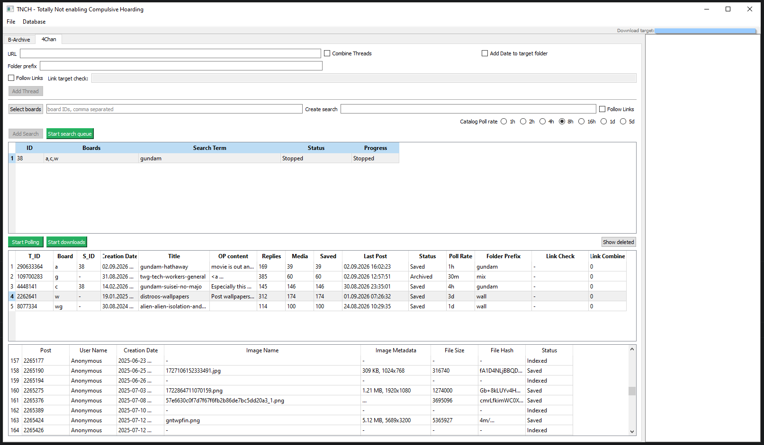Click the Show deleted button
764x445 pixels.
(619, 242)
